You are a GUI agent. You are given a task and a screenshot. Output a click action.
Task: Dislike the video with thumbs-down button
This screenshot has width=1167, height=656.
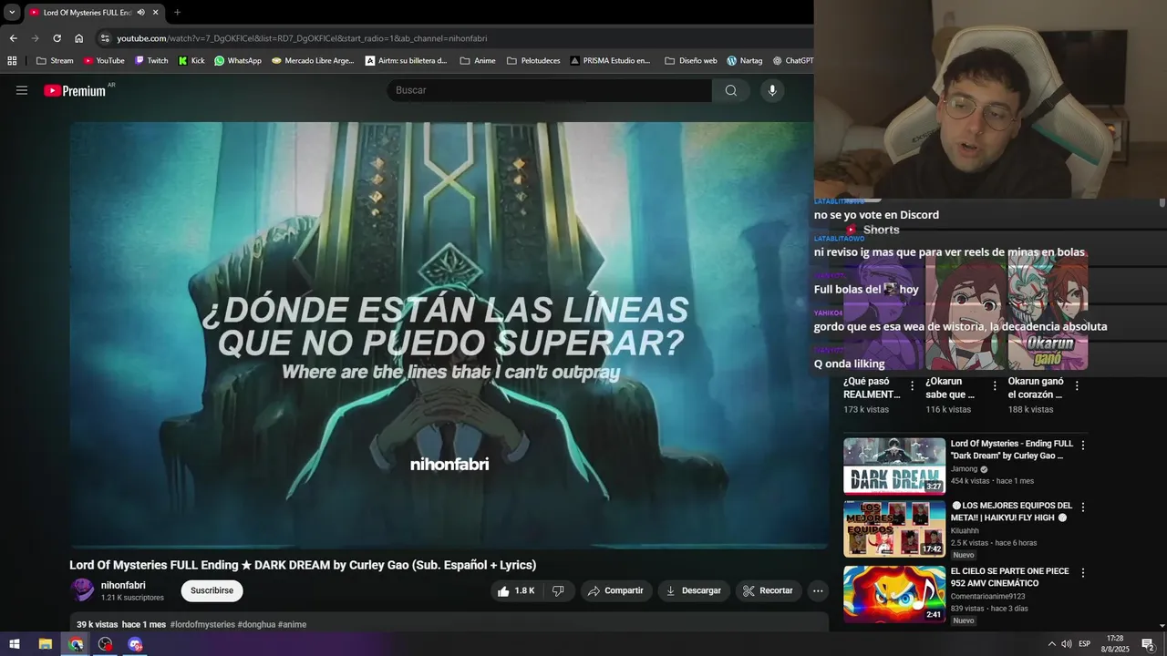(558, 590)
